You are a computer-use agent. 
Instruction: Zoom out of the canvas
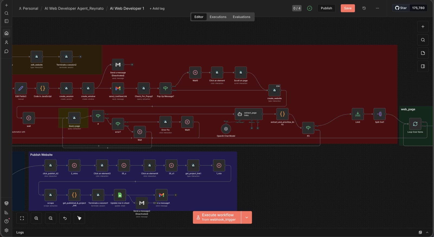tap(51, 218)
